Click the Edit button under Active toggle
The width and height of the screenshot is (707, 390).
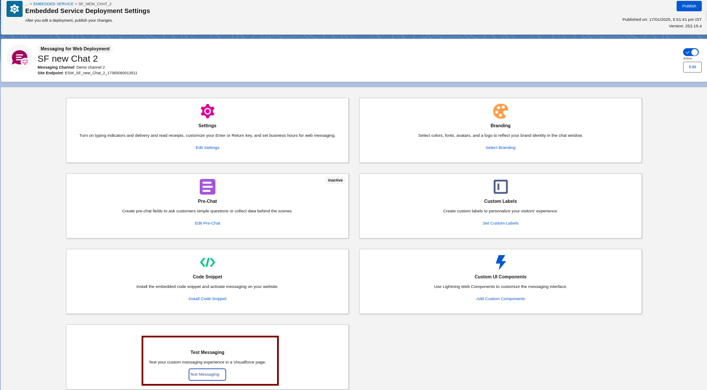pos(692,67)
